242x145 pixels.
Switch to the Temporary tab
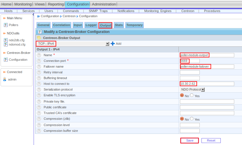135,25
